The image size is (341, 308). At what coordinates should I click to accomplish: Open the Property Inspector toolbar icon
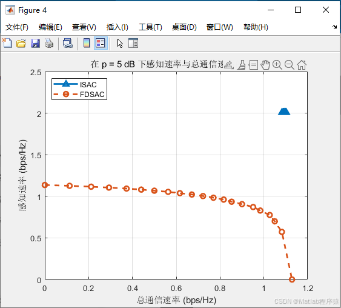pos(133,43)
